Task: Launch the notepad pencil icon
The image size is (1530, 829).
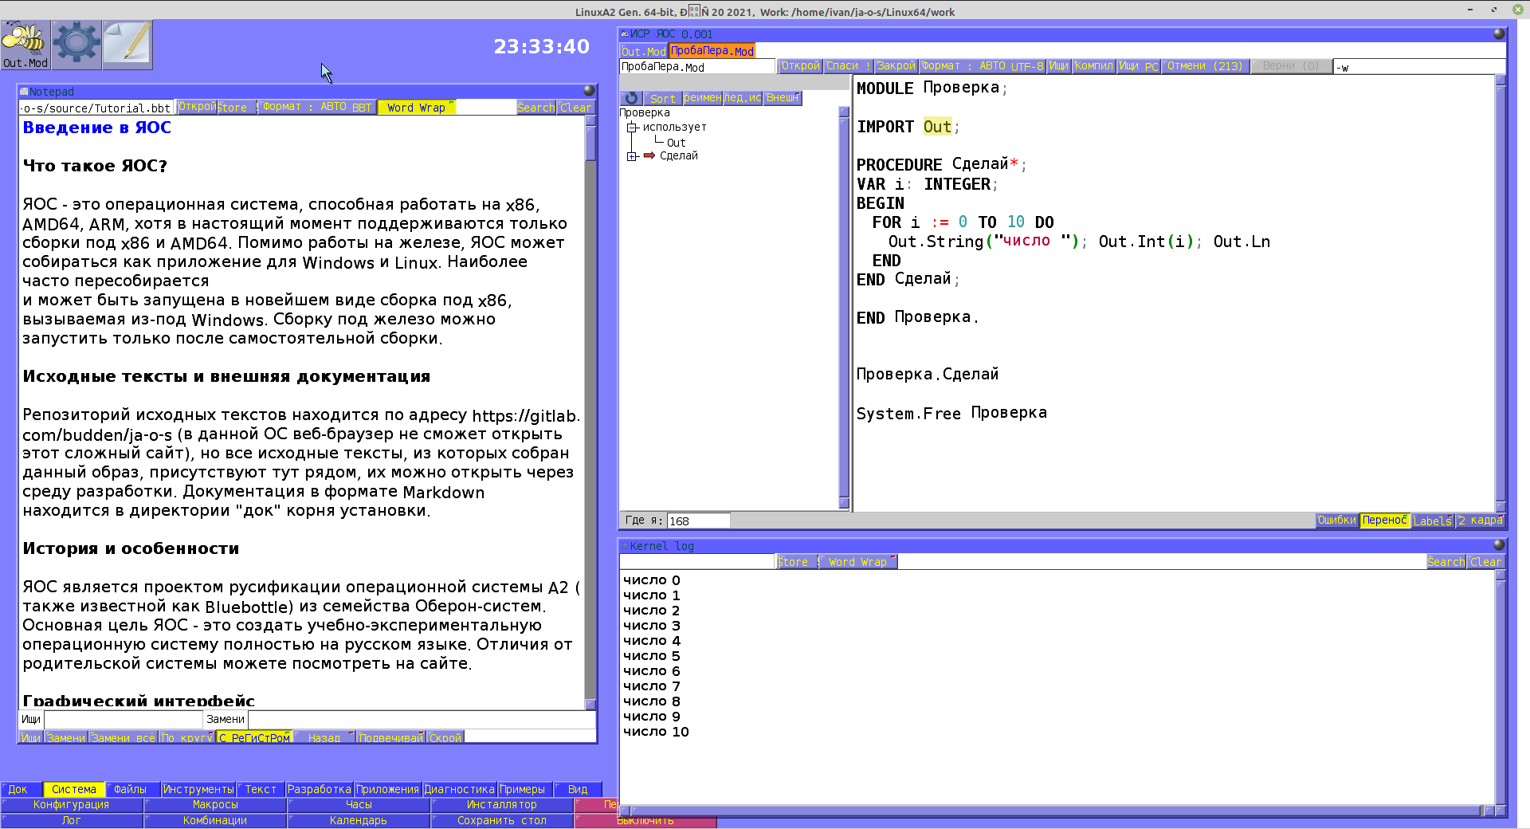Action: (127, 45)
